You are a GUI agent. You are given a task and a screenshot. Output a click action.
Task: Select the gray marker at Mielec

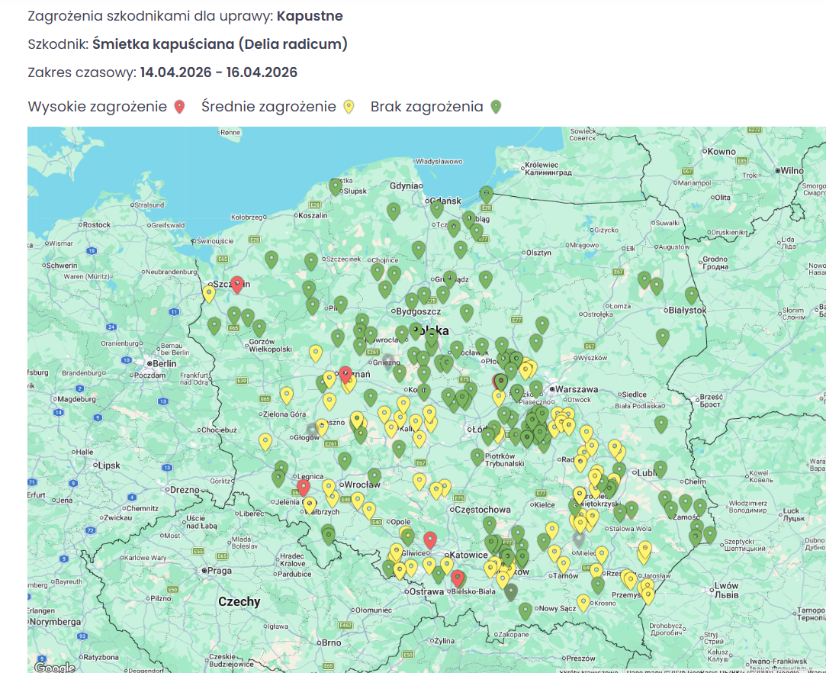[579, 540]
